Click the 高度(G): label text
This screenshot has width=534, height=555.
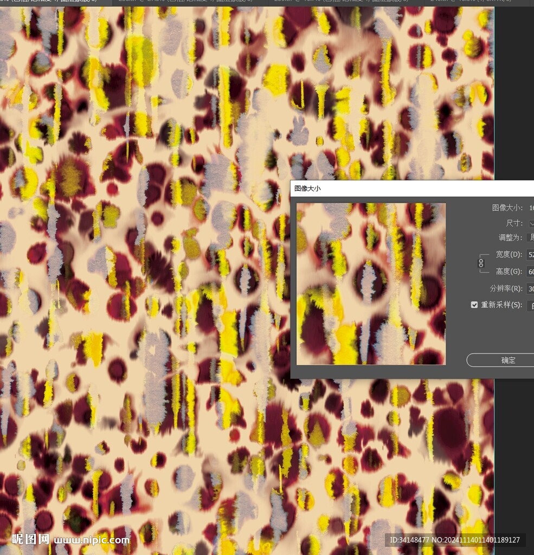(x=509, y=272)
